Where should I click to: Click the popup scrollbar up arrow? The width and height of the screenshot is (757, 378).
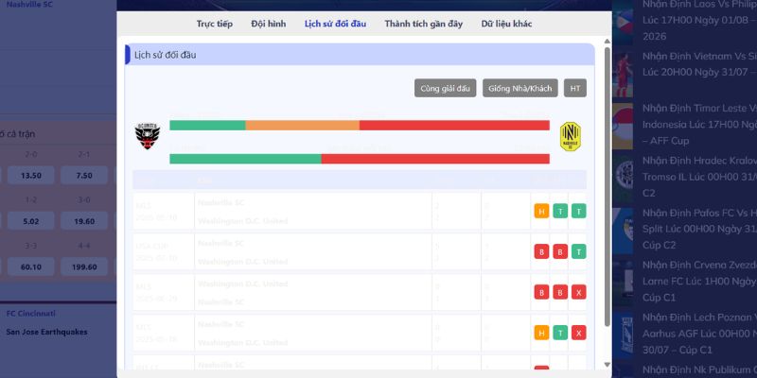pos(607,42)
